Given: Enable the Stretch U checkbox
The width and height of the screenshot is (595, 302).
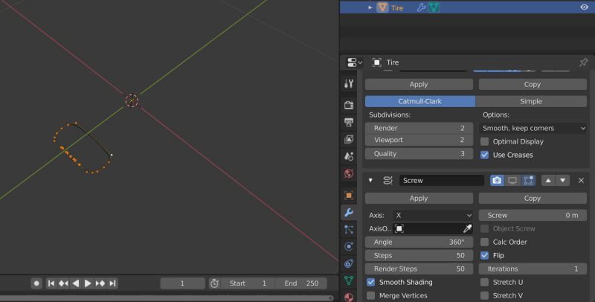Looking at the screenshot, I should pos(485,282).
